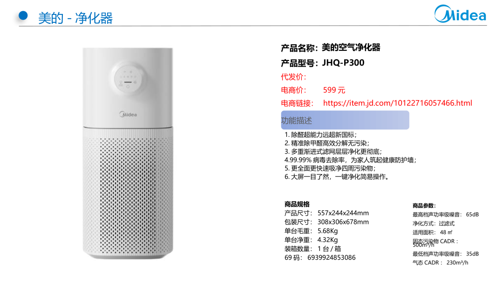Select the 功能描述 blue header bar
The width and height of the screenshot is (503, 283).
point(345,120)
